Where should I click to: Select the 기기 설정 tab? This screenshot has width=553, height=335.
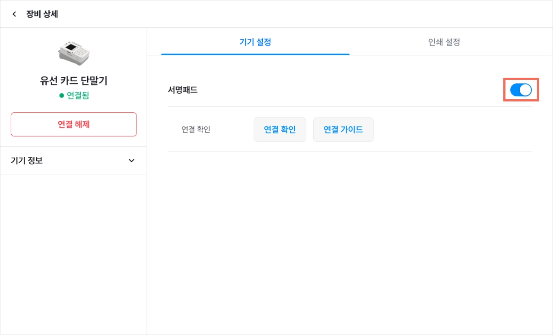(255, 42)
